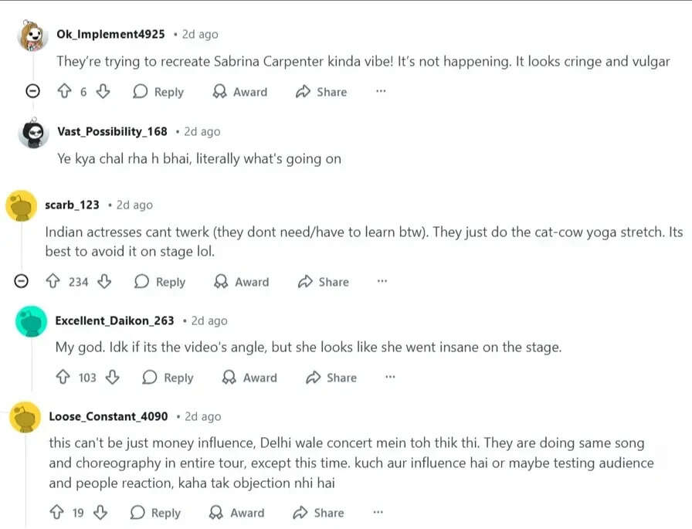Downvote scarb_123's twerk comment
The height and width of the screenshot is (529, 692).
pyautogui.click(x=104, y=282)
